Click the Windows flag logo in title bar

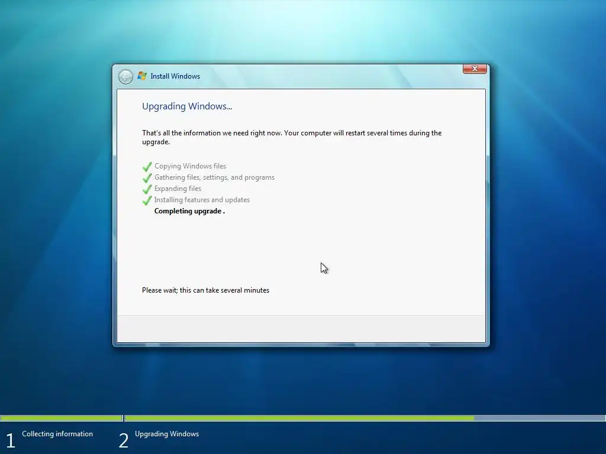[x=142, y=76]
